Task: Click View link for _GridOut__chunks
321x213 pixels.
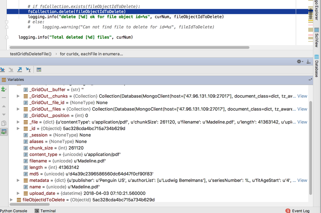Action: tap(302, 96)
